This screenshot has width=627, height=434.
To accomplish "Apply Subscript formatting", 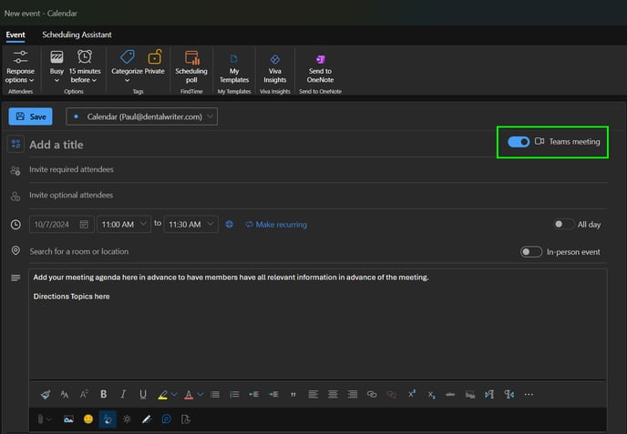I will [x=431, y=395].
